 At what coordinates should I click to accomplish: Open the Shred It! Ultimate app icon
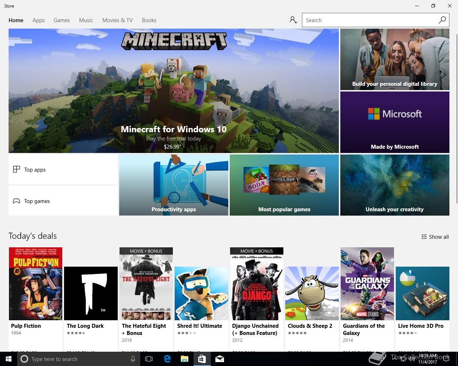pyautogui.click(x=201, y=293)
